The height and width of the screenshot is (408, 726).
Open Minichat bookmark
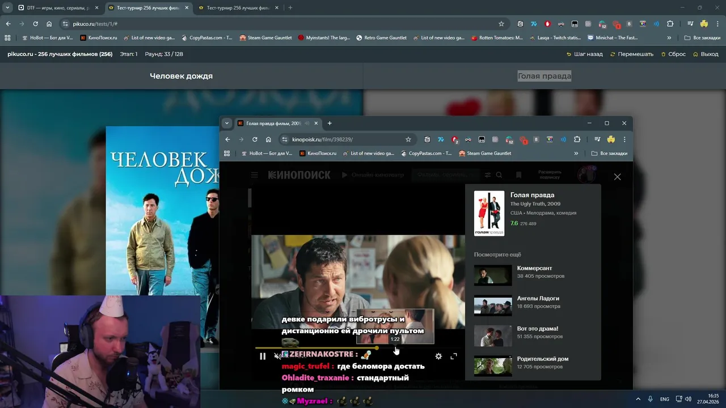[613, 37]
